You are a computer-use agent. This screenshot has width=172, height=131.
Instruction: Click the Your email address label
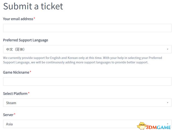(x=18, y=19)
